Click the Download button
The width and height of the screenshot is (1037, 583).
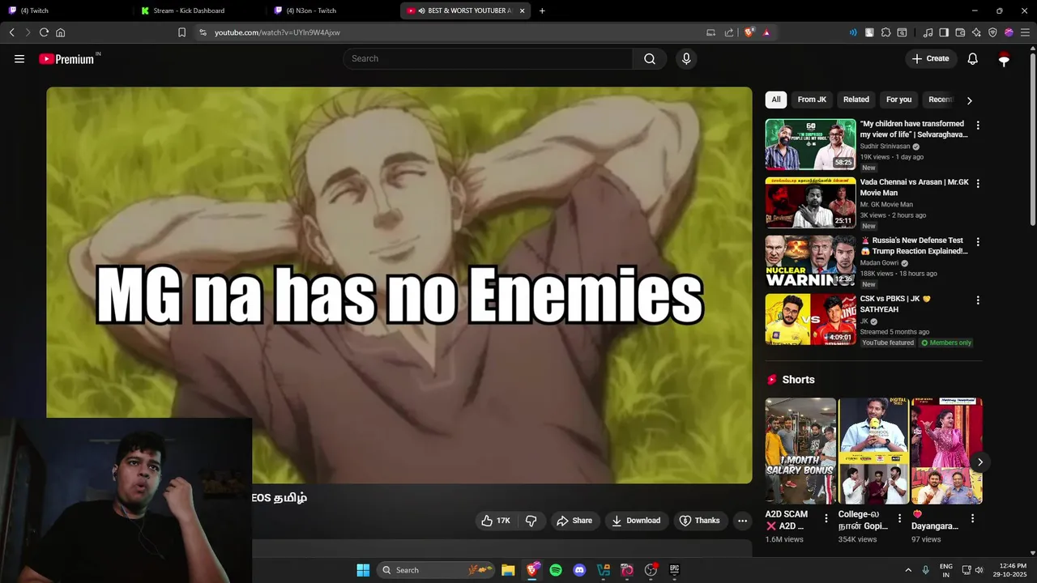[x=636, y=521]
